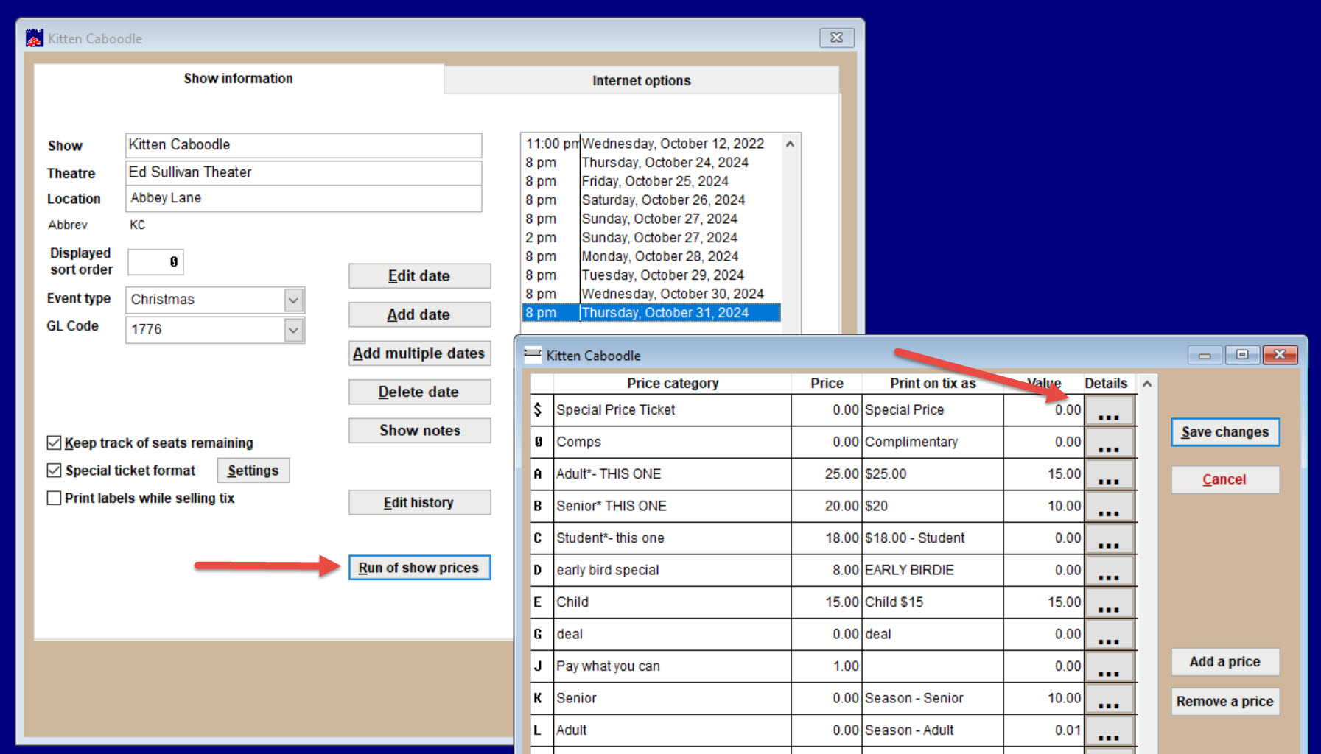Screen dimensions: 1321x754
Task: Open details for Season - Adult row
Action: click(x=1109, y=730)
